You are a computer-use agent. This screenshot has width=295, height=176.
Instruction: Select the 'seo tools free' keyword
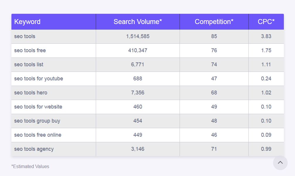point(30,50)
